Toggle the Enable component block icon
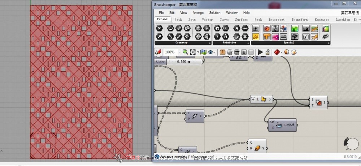Screen dimensions: 361x166 pyautogui.click(x=244, y=52)
